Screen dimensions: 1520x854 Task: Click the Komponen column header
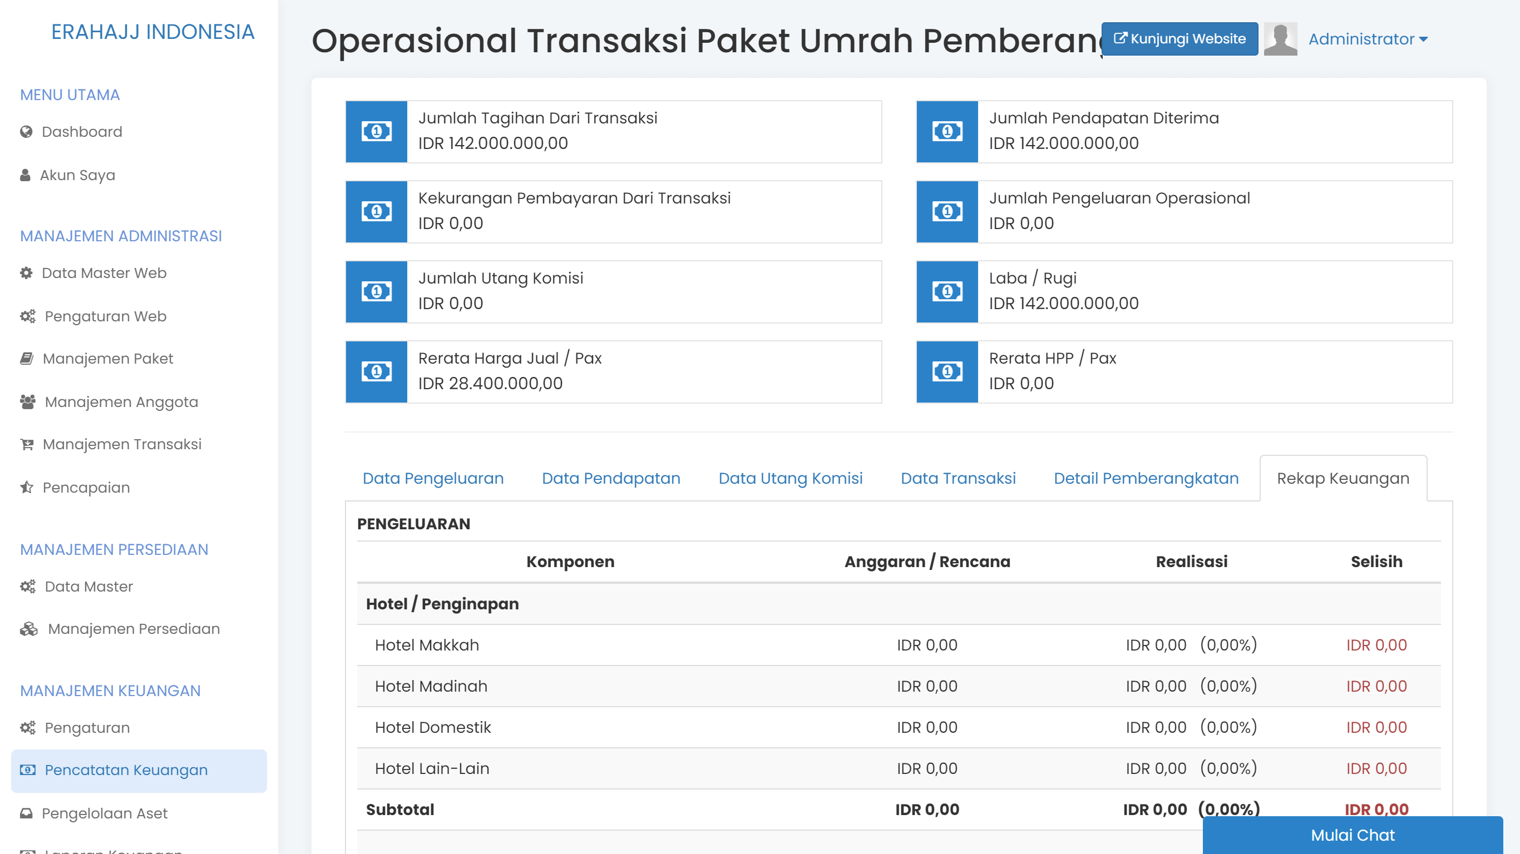(570, 562)
